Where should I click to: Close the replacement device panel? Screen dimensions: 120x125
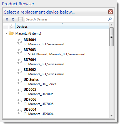[111, 12]
